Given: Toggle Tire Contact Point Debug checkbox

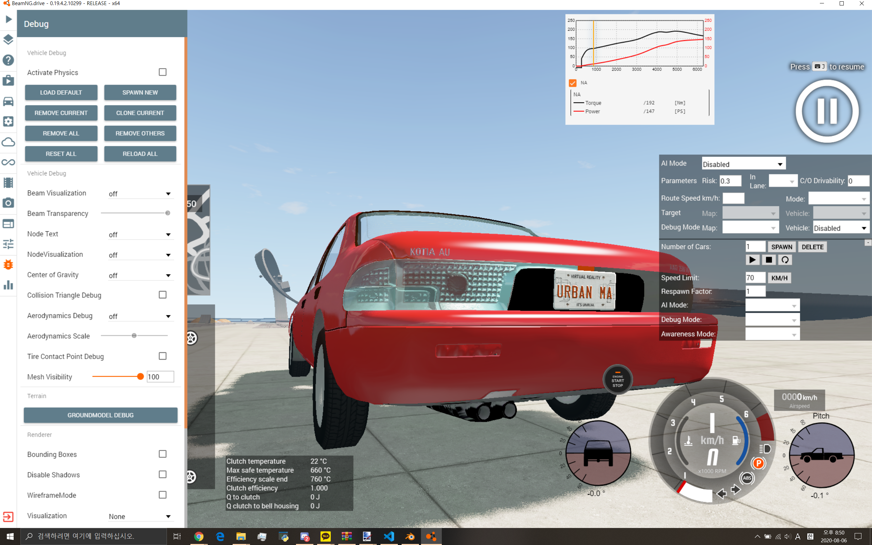Looking at the screenshot, I should (x=162, y=356).
